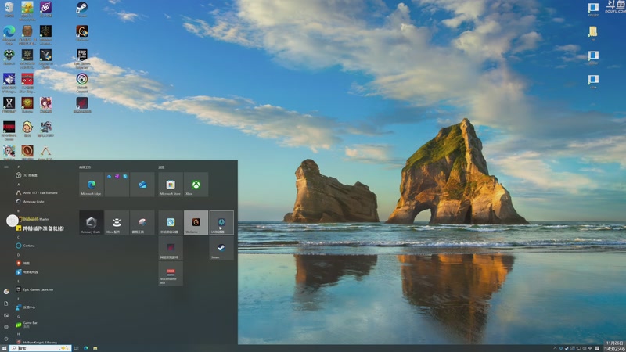Screen dimensions: 626x352
Task: Open the Microsoft Edge tile in Start menu
Action: pos(92,185)
